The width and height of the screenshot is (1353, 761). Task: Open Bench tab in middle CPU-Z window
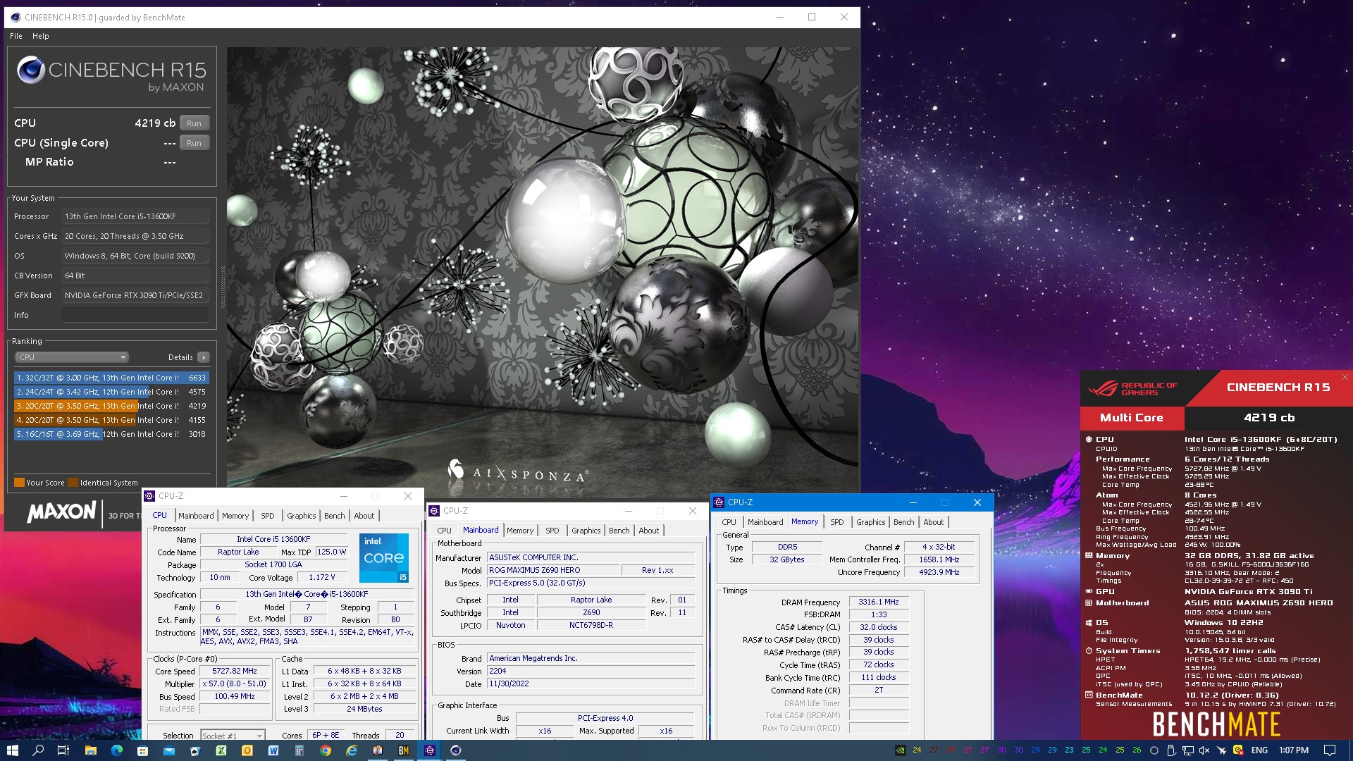(x=619, y=531)
